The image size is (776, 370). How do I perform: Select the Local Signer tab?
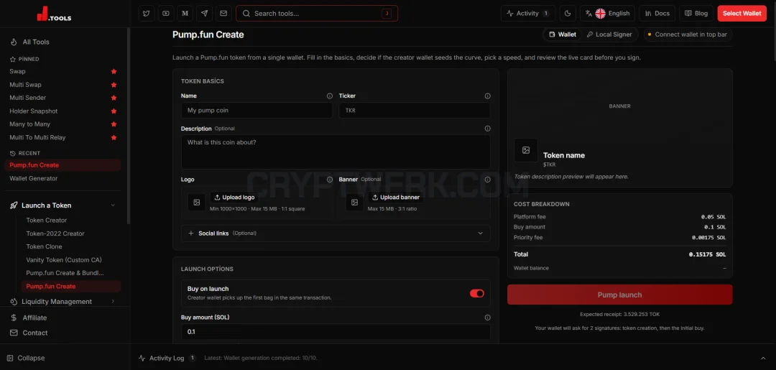609,34
